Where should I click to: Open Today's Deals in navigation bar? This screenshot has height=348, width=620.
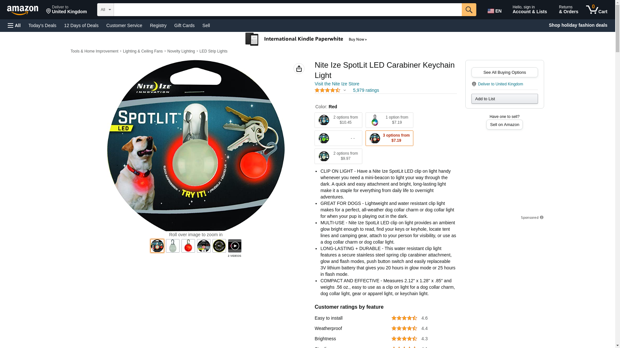coord(42,25)
